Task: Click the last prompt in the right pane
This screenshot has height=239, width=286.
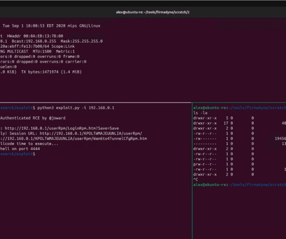Action: coord(240,184)
